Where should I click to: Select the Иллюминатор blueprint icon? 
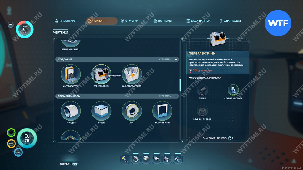(x=162, y=111)
